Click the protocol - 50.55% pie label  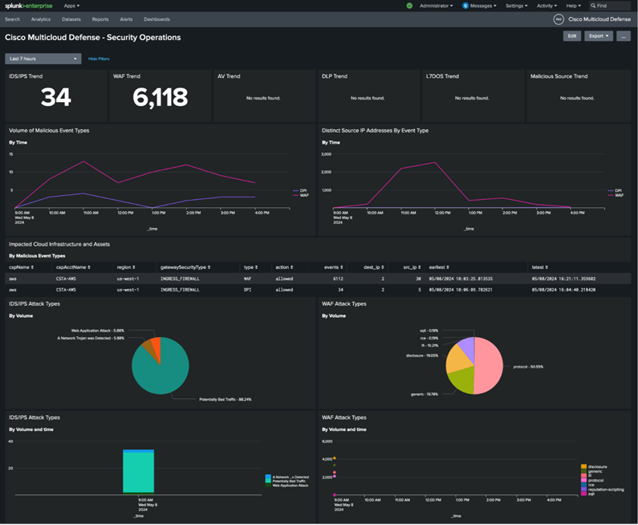(x=528, y=367)
